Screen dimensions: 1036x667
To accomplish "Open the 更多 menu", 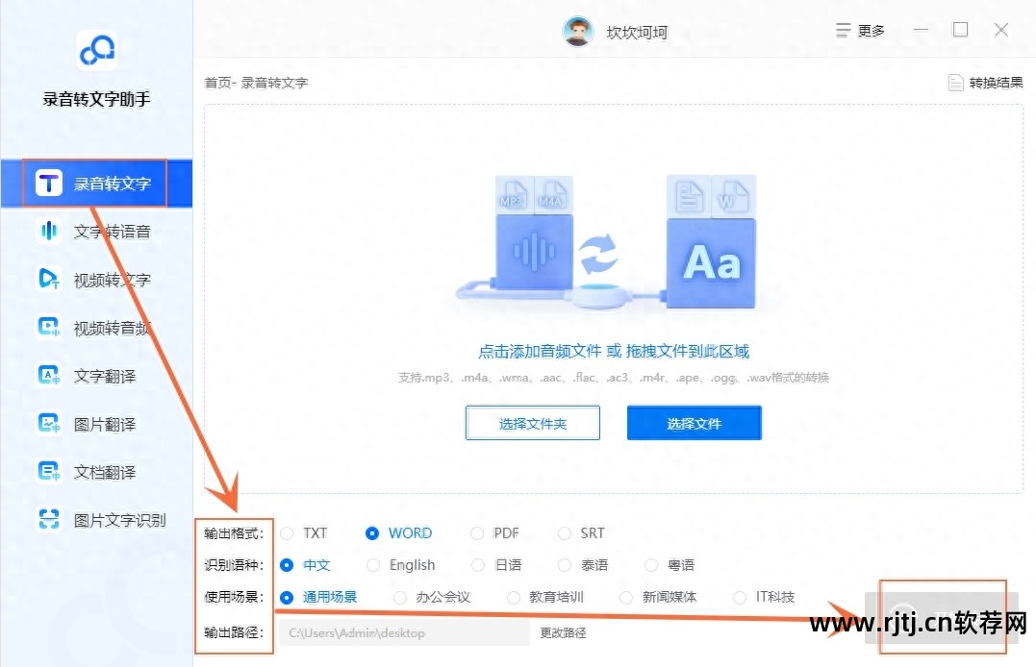I will click(860, 30).
